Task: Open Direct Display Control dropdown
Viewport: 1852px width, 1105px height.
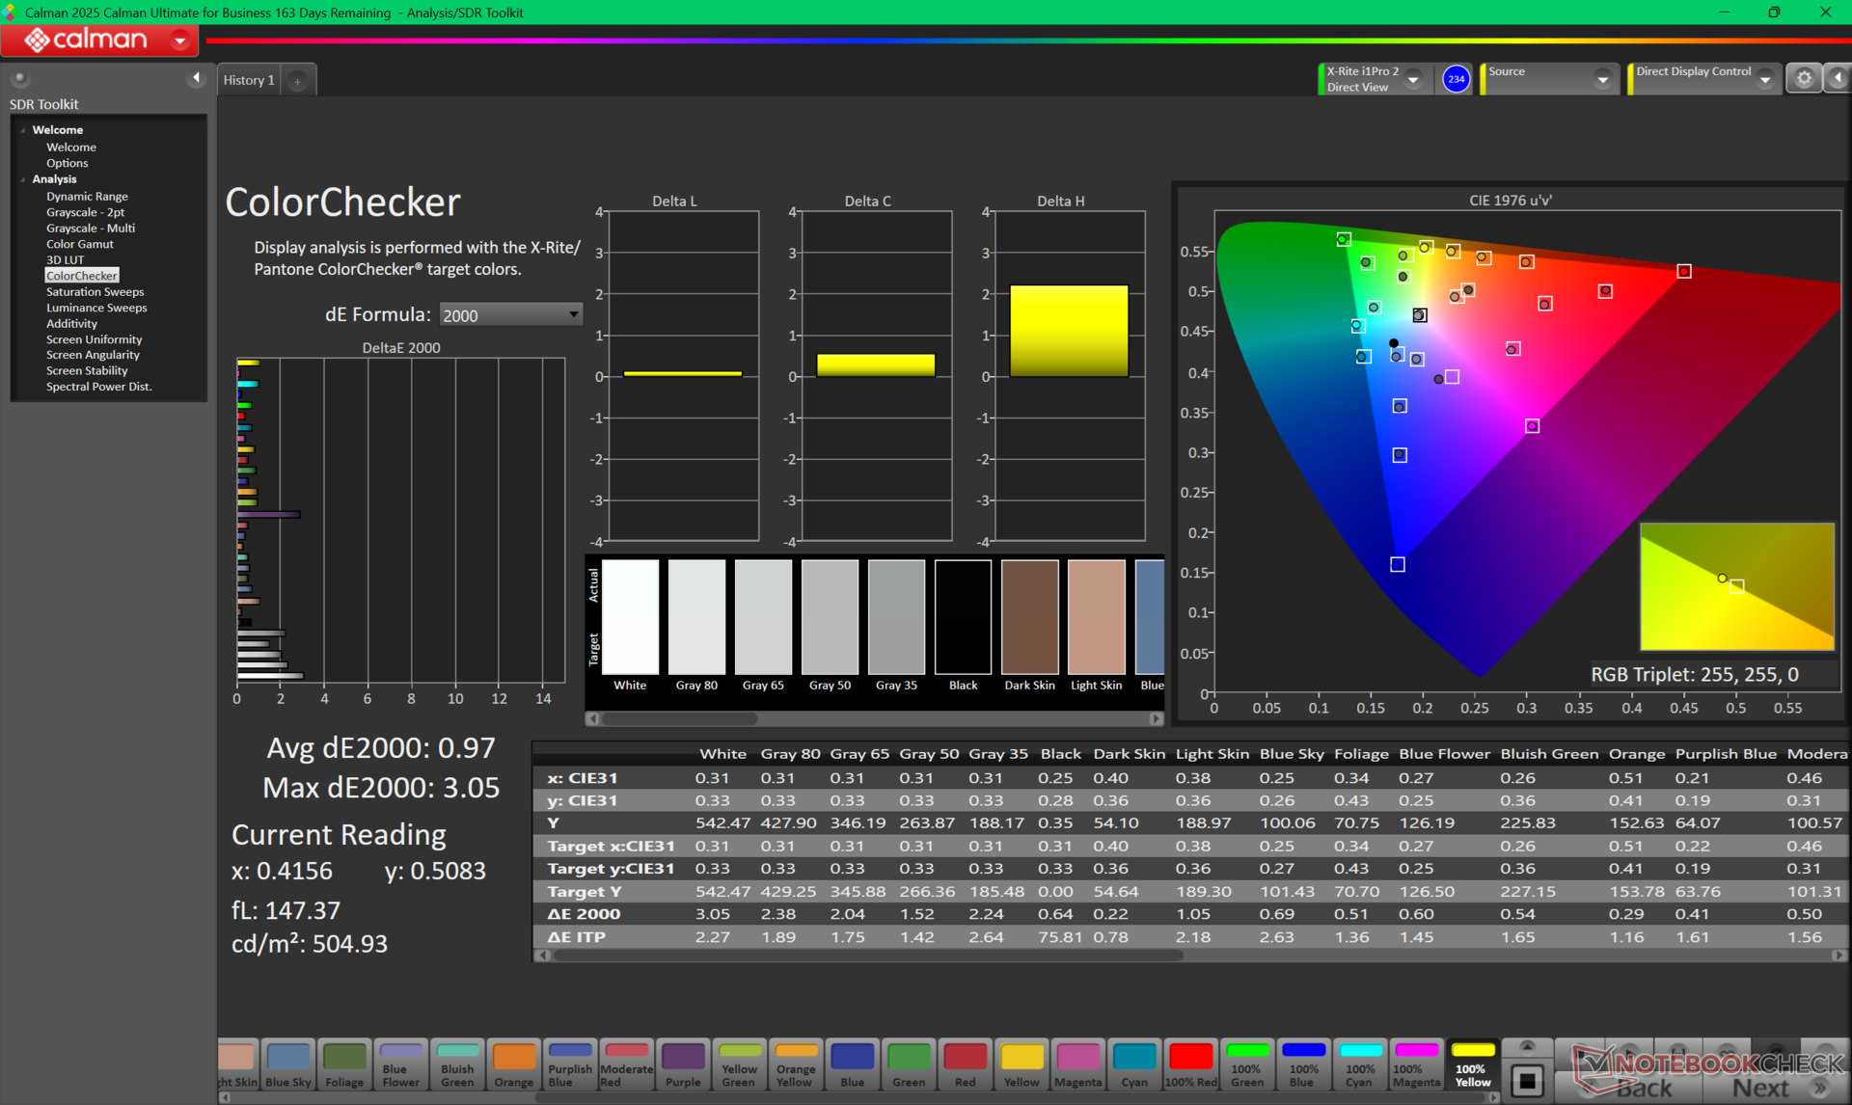Action: [1765, 80]
